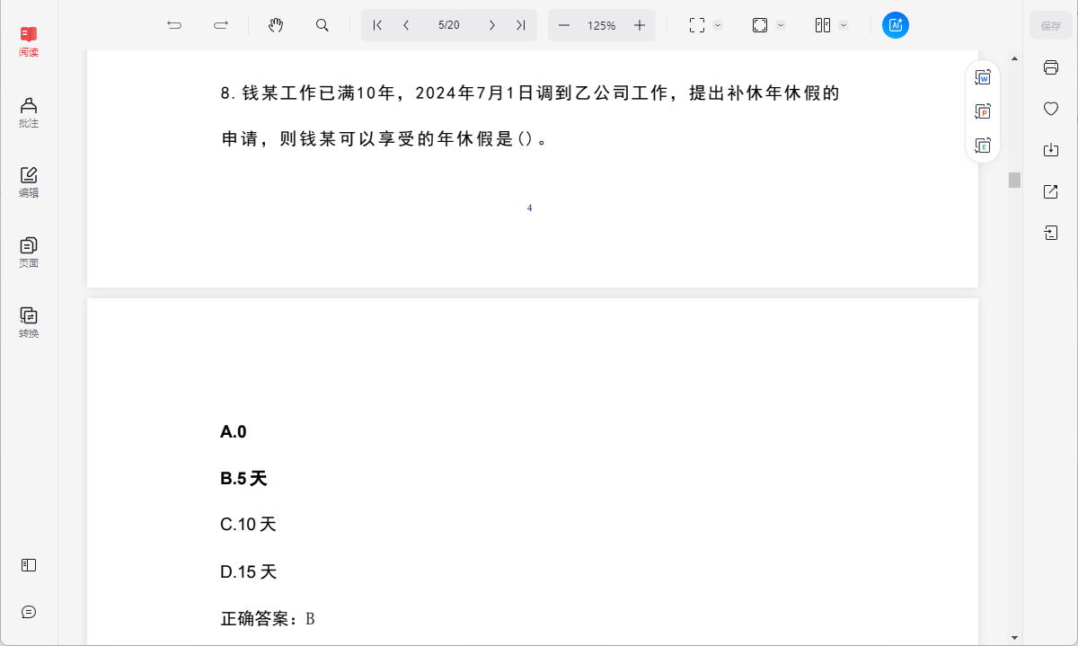Click the page number field 5/20
The width and height of the screenshot is (1078, 646).
pyautogui.click(x=449, y=25)
